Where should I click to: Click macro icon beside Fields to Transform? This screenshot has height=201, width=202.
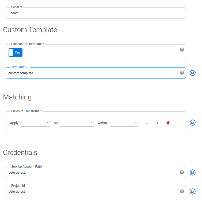point(193,123)
